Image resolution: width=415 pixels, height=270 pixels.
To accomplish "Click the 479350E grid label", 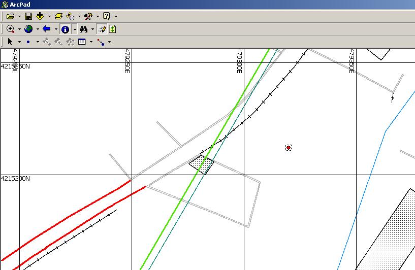I will (352, 61).
